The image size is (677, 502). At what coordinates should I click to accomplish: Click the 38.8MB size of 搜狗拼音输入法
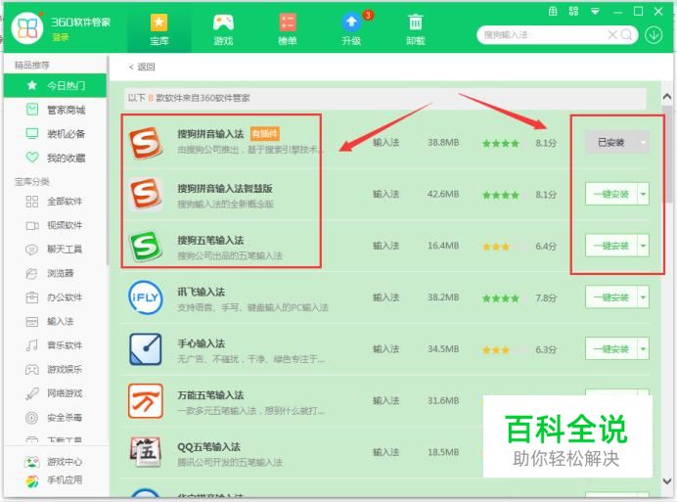[443, 143]
